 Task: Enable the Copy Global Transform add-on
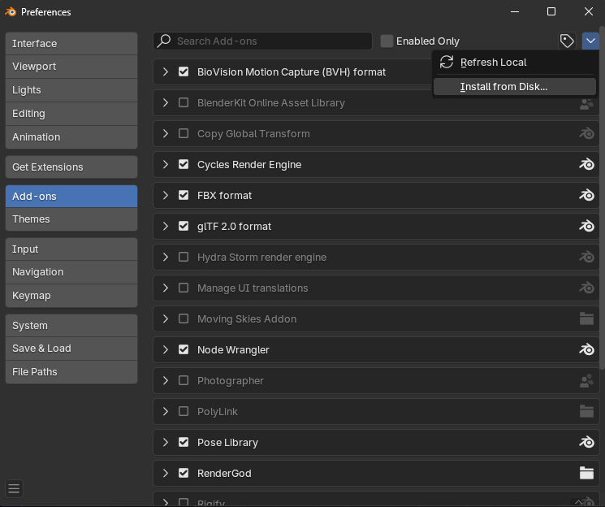click(x=184, y=133)
